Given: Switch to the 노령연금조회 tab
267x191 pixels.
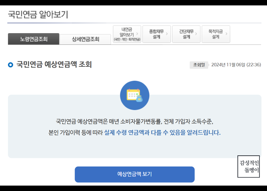Looking at the screenshot, I should click(34, 39).
